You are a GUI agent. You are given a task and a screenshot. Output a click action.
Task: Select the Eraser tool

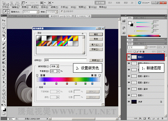click(4, 59)
